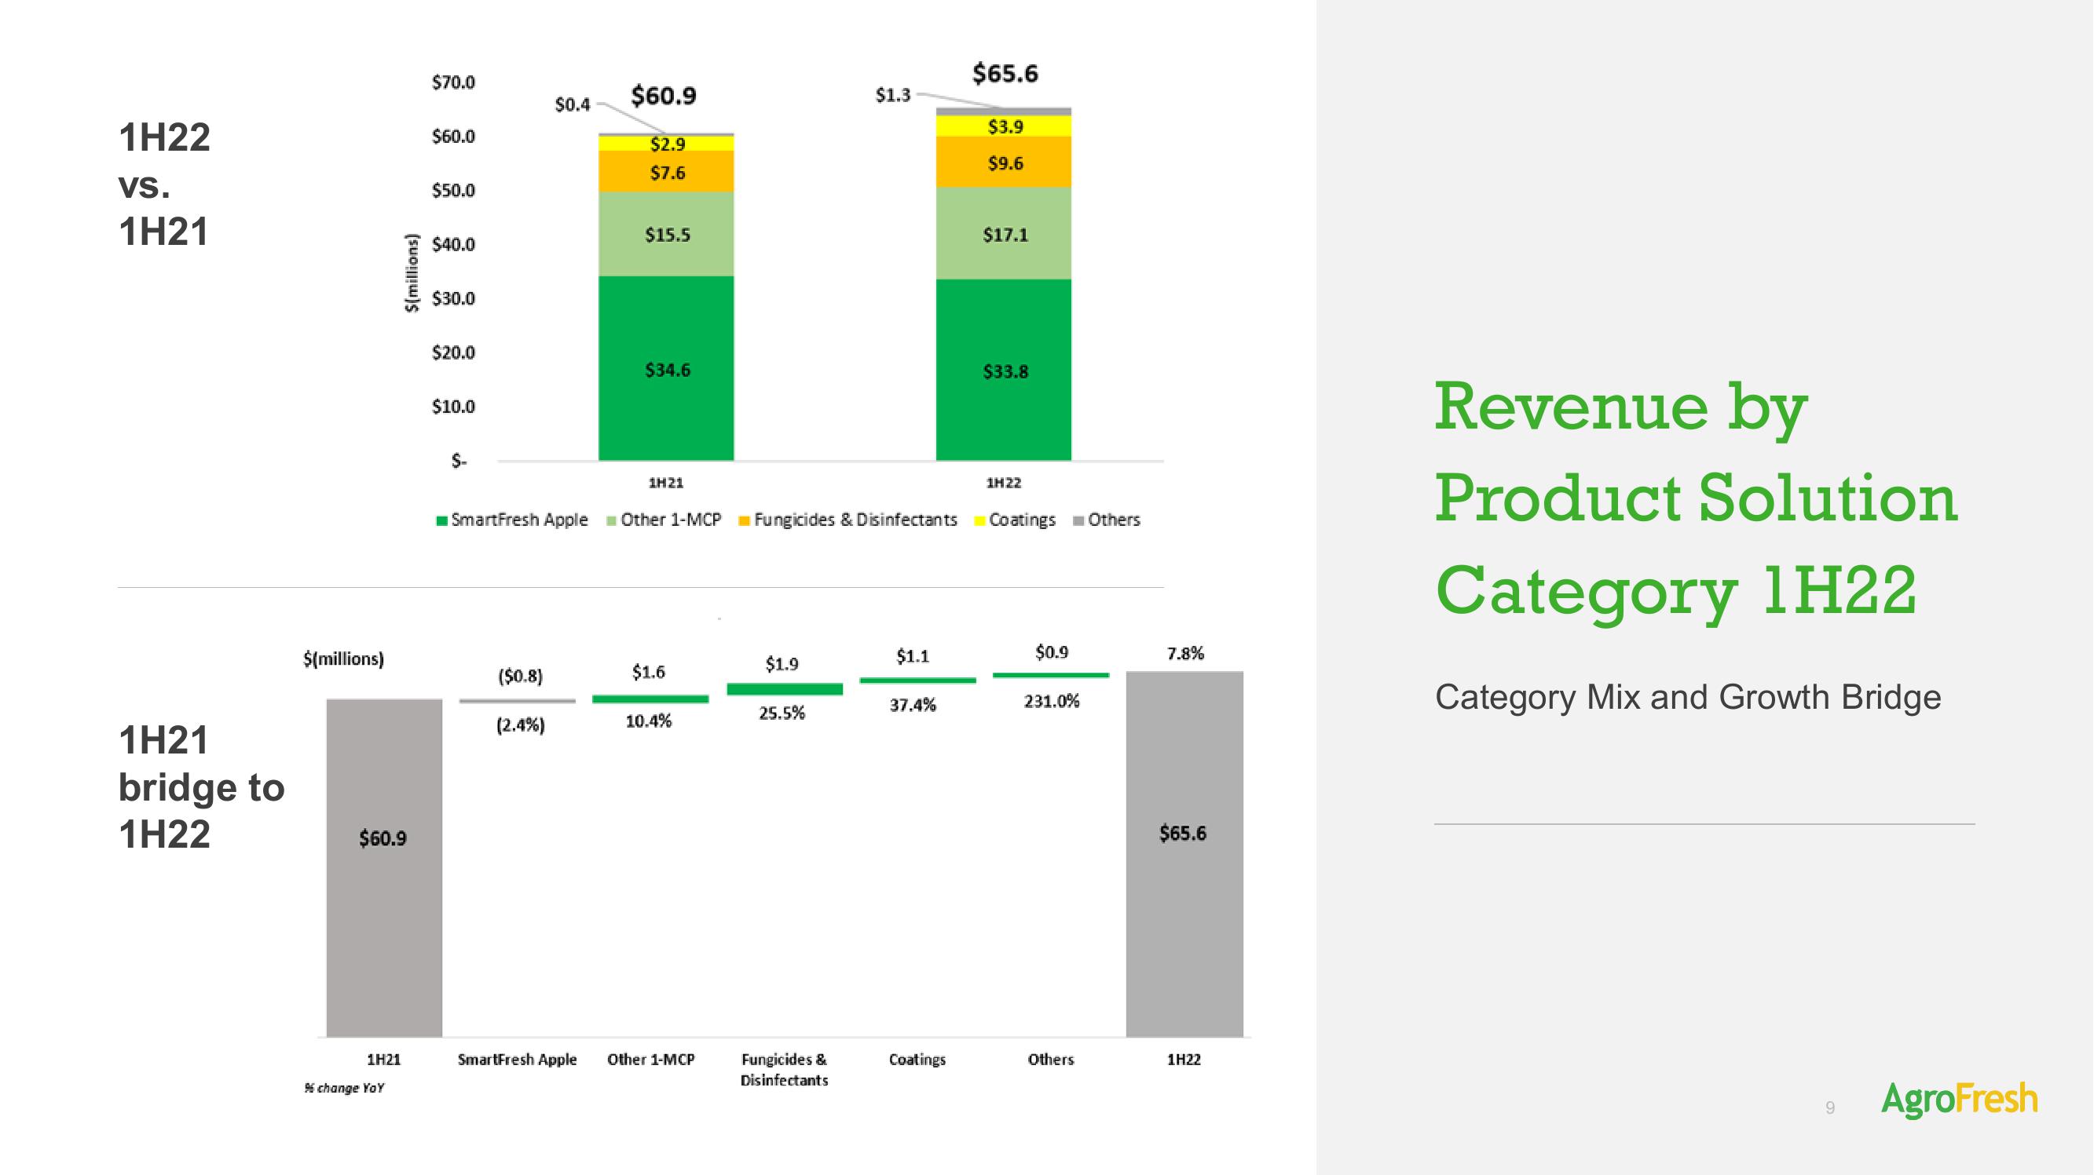Screen dimensions: 2094x1175
Task: Select the $33.8 SmartFresh Apple segment in 1H22
Action: tap(1004, 370)
